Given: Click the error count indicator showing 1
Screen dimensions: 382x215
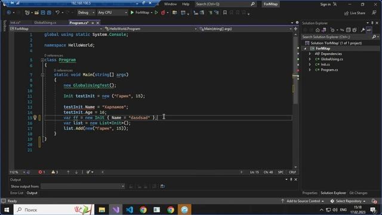Looking at the screenshot, I should pos(42,172).
